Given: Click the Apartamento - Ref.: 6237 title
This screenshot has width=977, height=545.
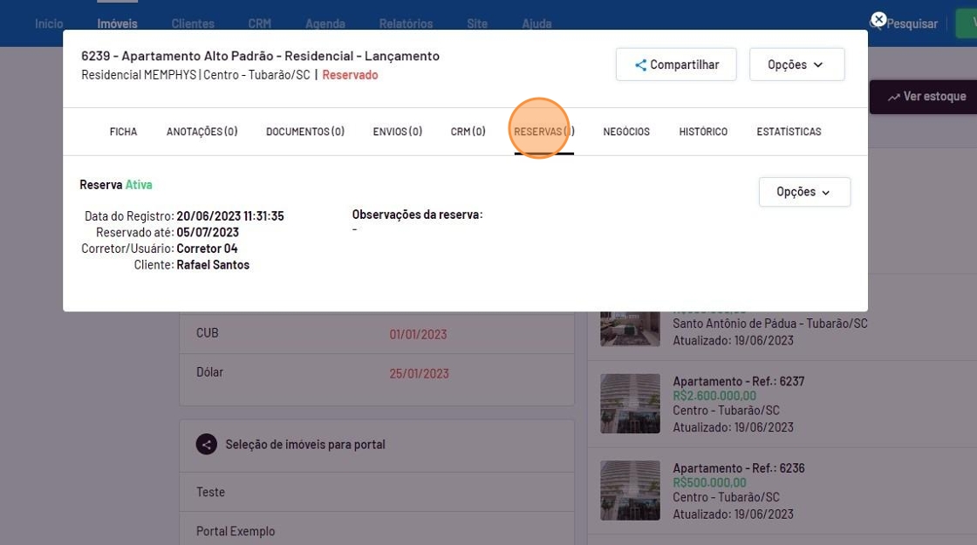Looking at the screenshot, I should pyautogui.click(x=738, y=382).
